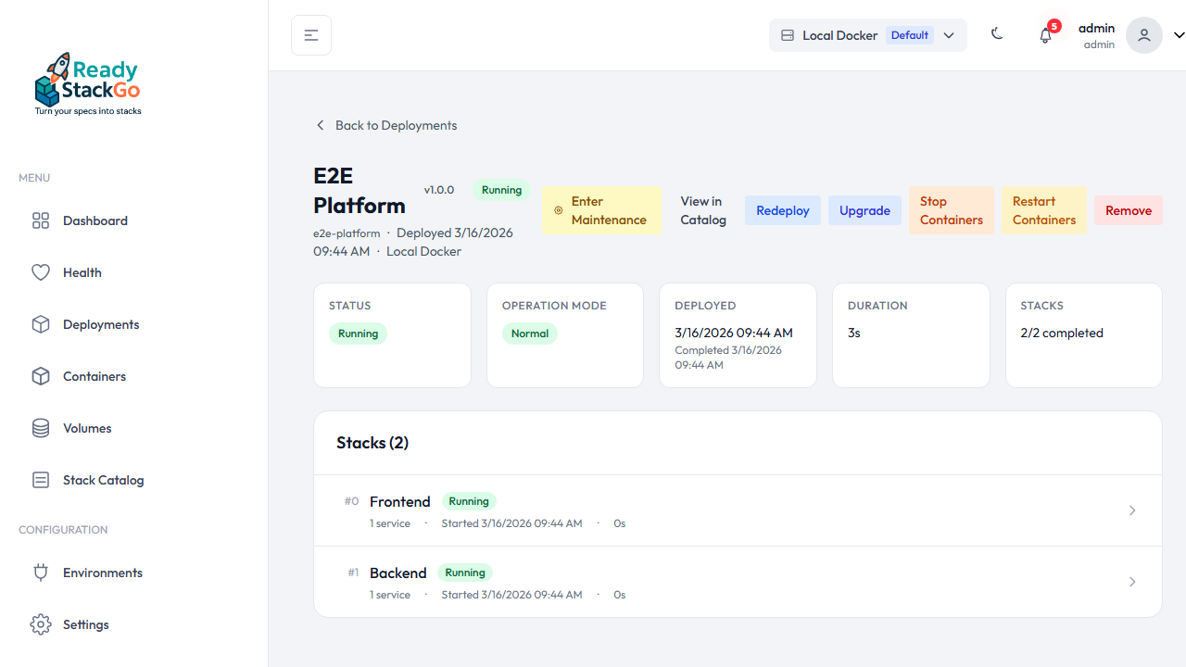Image resolution: width=1186 pixels, height=667 pixels.
Task: Click the Redeploy button
Action: [782, 210]
